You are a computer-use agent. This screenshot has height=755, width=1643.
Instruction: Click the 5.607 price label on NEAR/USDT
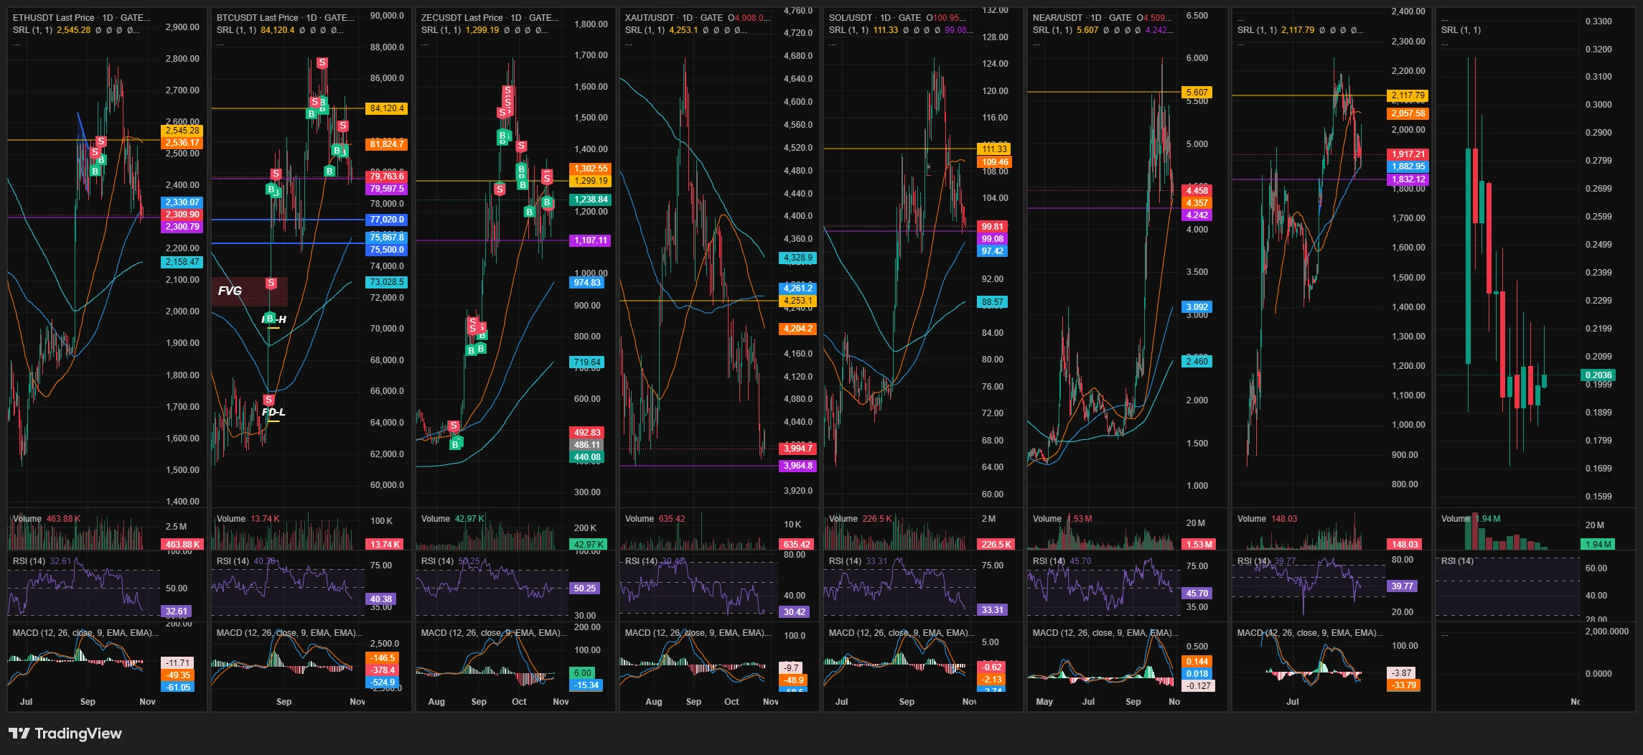1197,93
